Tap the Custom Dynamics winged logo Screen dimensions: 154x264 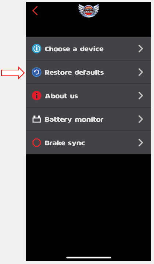[x=89, y=11]
